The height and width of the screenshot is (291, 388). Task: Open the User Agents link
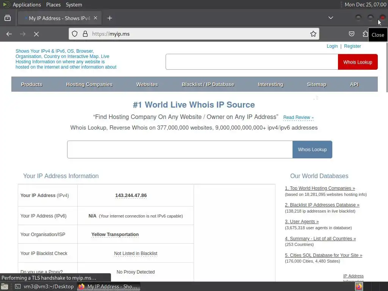pyautogui.click(x=302, y=222)
